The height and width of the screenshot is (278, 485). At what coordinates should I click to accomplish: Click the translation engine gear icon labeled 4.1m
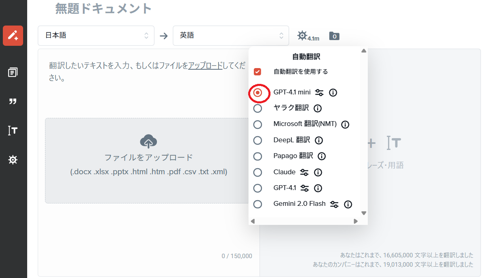[308, 36]
